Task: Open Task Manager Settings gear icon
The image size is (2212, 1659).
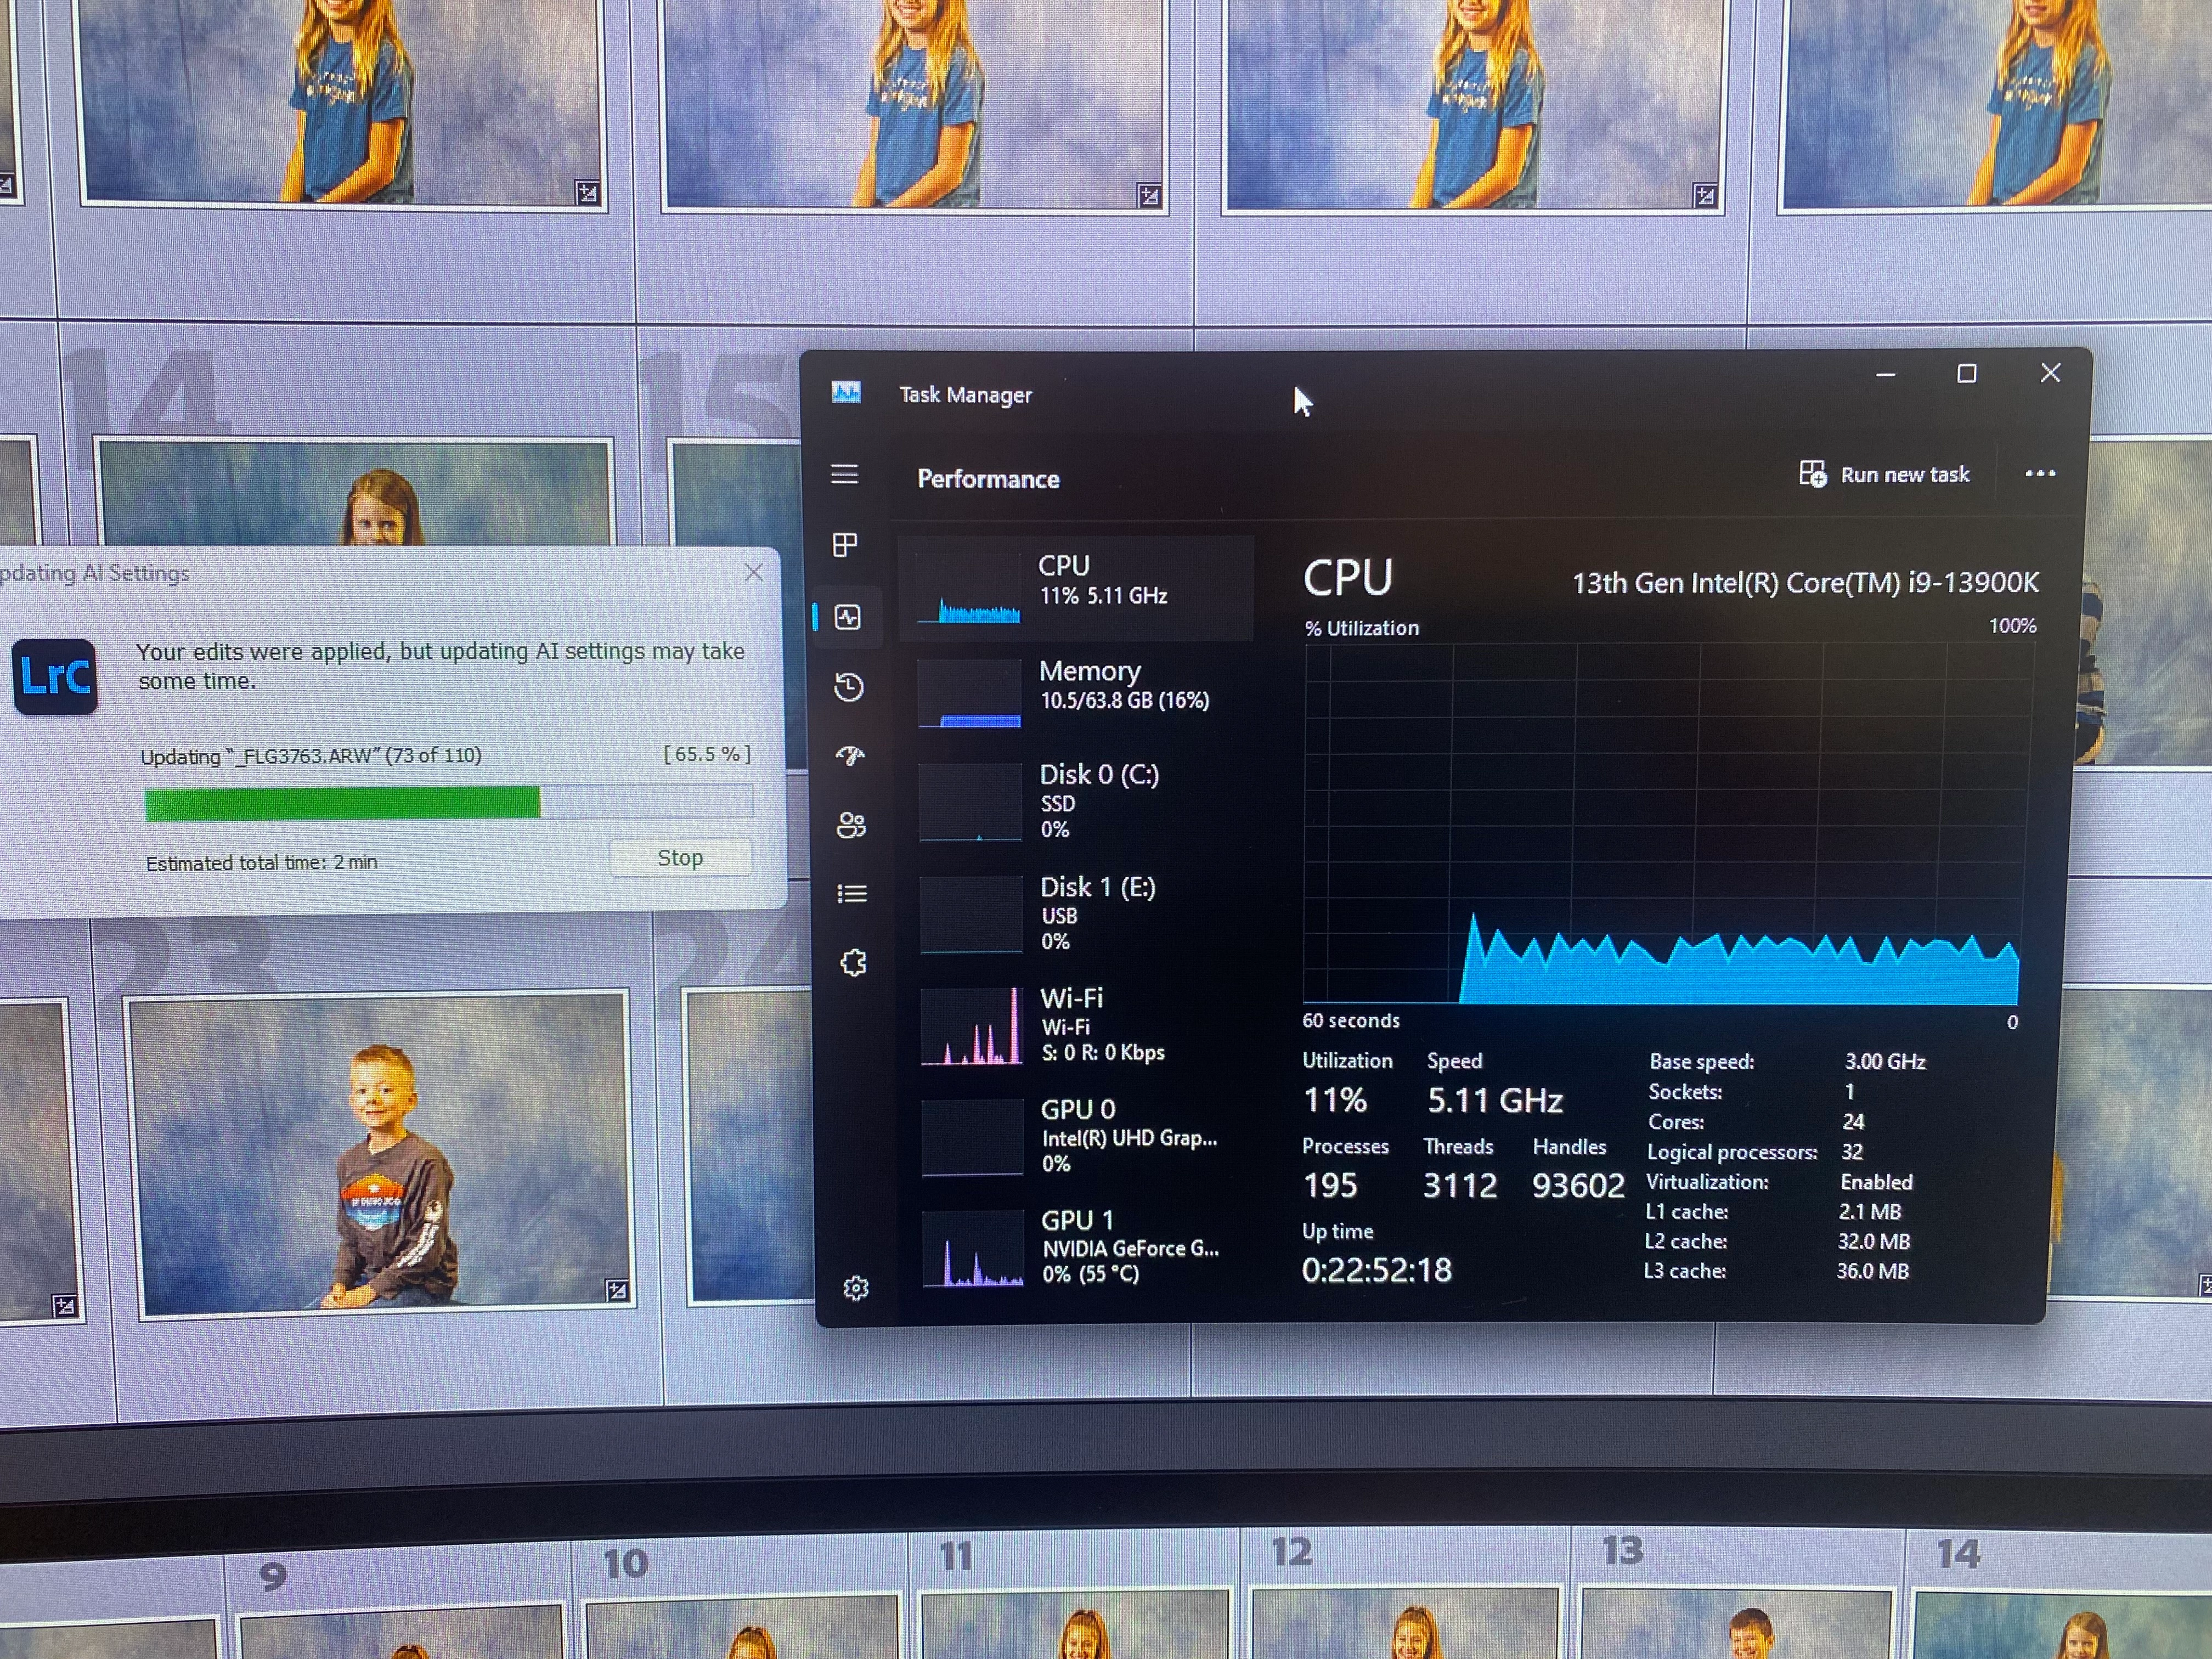Action: pyautogui.click(x=856, y=1288)
